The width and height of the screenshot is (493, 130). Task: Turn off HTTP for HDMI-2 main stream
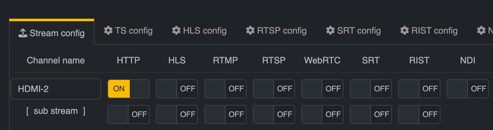tap(129, 89)
